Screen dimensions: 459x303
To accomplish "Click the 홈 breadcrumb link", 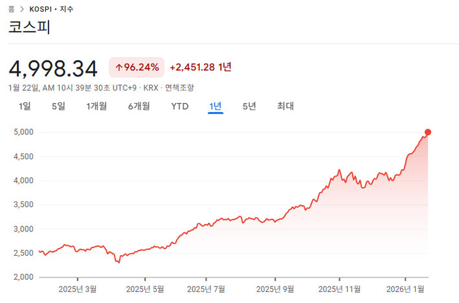I will pyautogui.click(x=12, y=9).
